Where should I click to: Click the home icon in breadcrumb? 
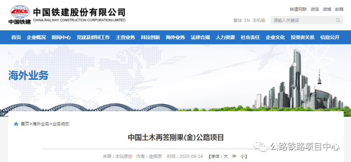tap(16, 124)
